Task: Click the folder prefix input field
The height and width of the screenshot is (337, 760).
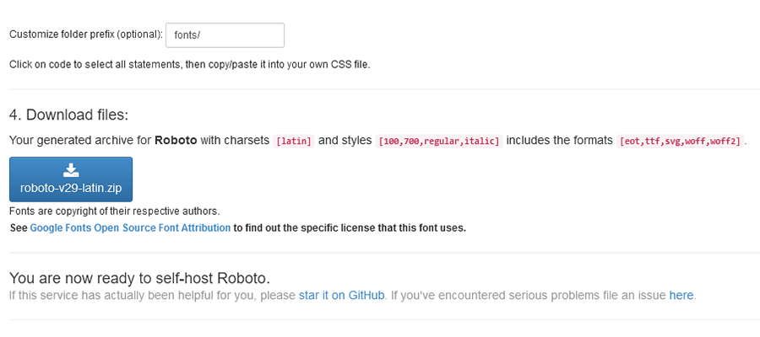Action: pos(225,35)
